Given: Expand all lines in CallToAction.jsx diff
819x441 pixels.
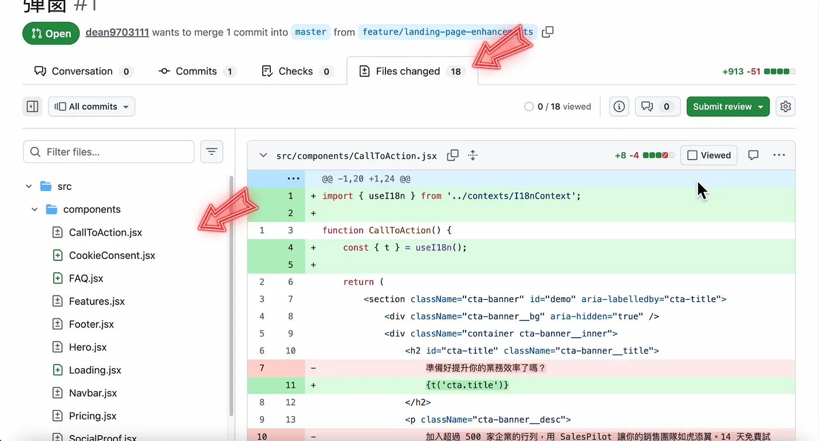Looking at the screenshot, I should coord(473,155).
